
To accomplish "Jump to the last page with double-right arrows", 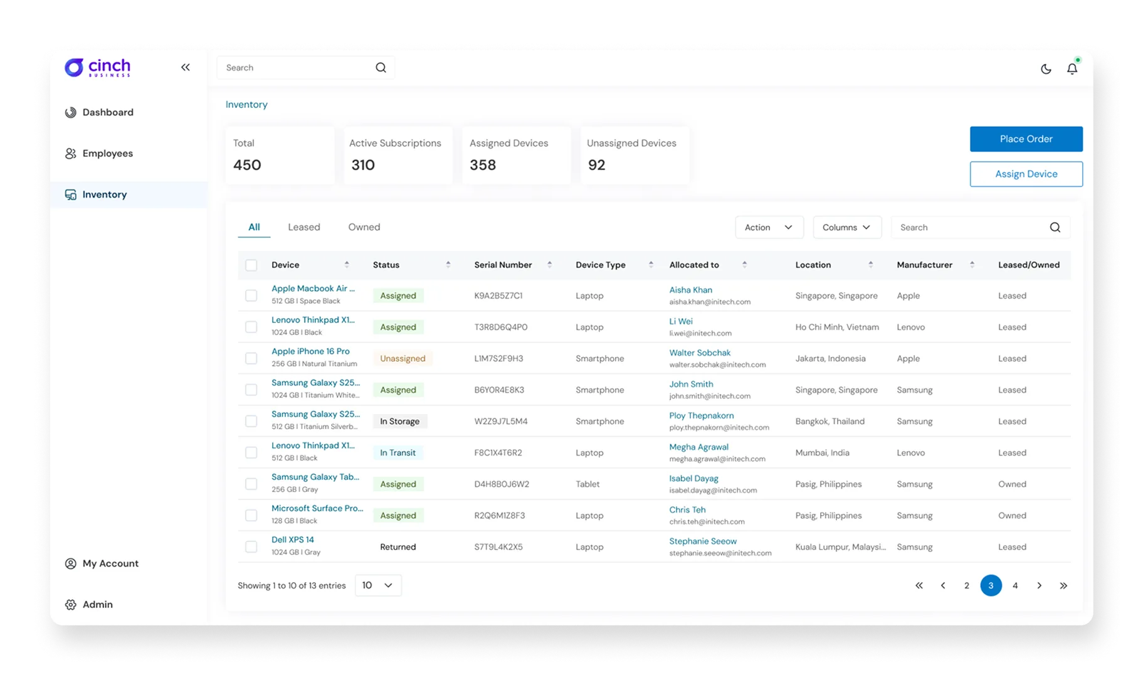I will point(1063,585).
